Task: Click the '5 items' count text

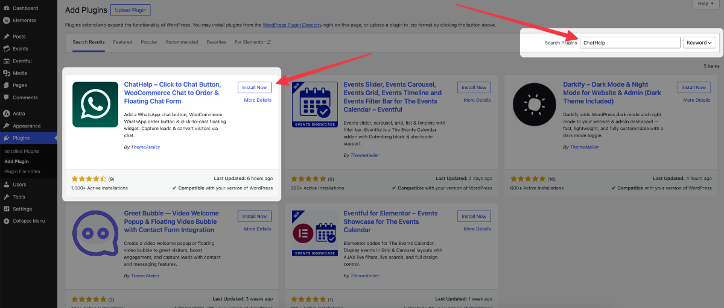Action: (711, 66)
